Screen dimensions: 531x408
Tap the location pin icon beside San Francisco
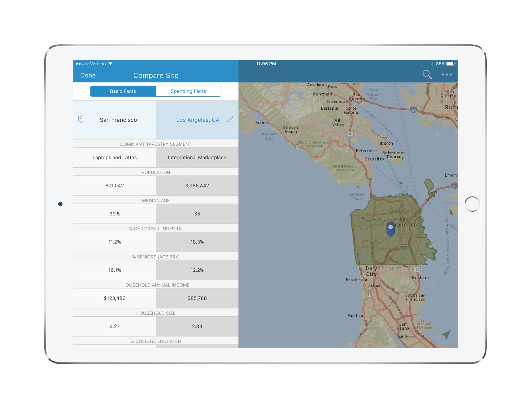coord(81,119)
